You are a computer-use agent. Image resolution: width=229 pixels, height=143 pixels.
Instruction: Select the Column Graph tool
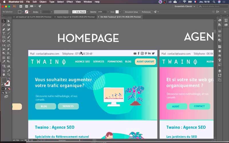click(9, 66)
